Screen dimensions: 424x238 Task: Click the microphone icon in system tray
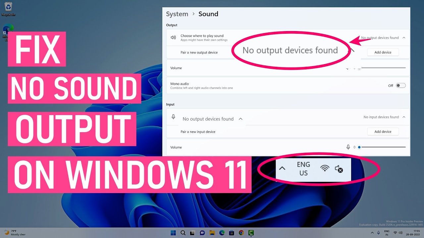pyautogui.click(x=379, y=233)
